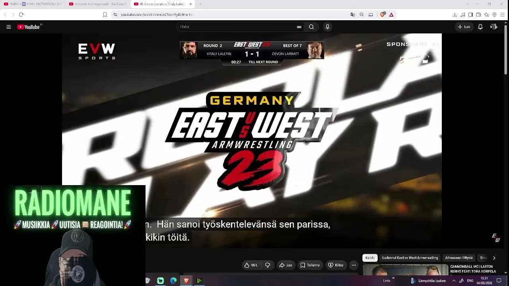
Task: Click the zoom magnifier icon in address bar
Action: click(x=361, y=15)
